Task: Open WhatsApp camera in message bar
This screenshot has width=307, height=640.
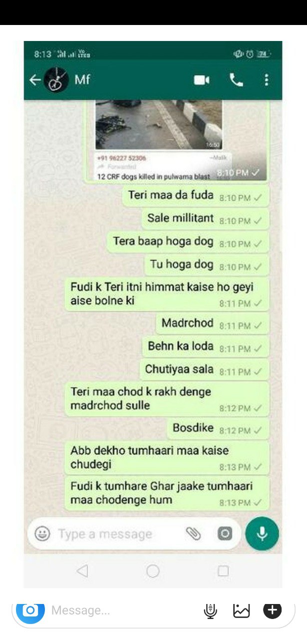Action: (225, 533)
